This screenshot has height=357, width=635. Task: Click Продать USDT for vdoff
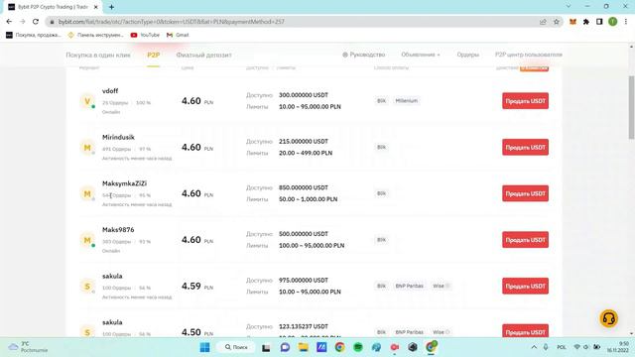coord(525,101)
